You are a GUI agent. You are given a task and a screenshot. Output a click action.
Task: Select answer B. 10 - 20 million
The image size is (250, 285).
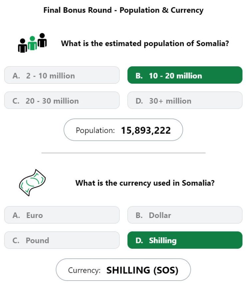tap(185, 75)
